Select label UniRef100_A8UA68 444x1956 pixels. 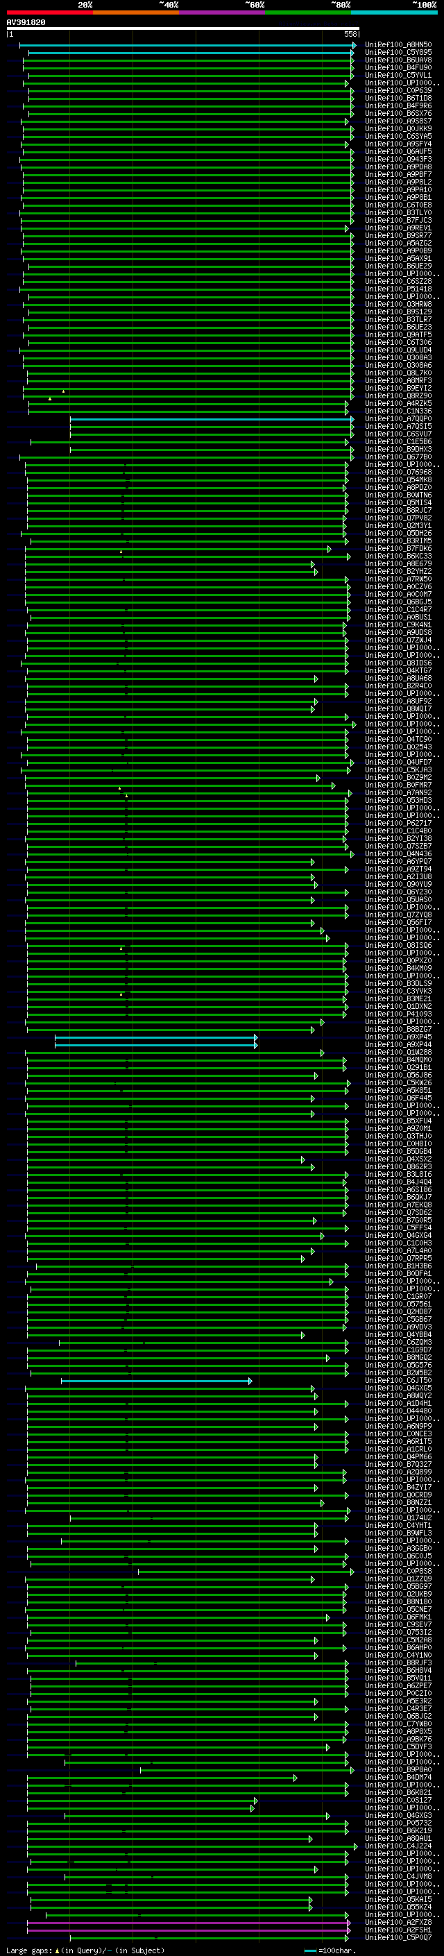[398, 678]
